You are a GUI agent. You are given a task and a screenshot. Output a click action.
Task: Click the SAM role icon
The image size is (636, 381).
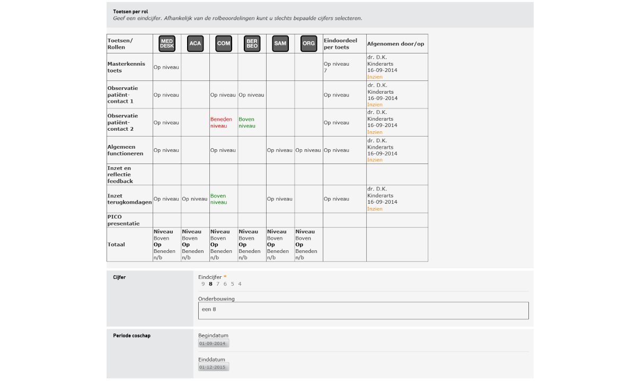click(280, 43)
